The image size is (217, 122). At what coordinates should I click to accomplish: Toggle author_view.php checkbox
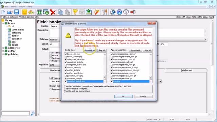tap(66, 67)
